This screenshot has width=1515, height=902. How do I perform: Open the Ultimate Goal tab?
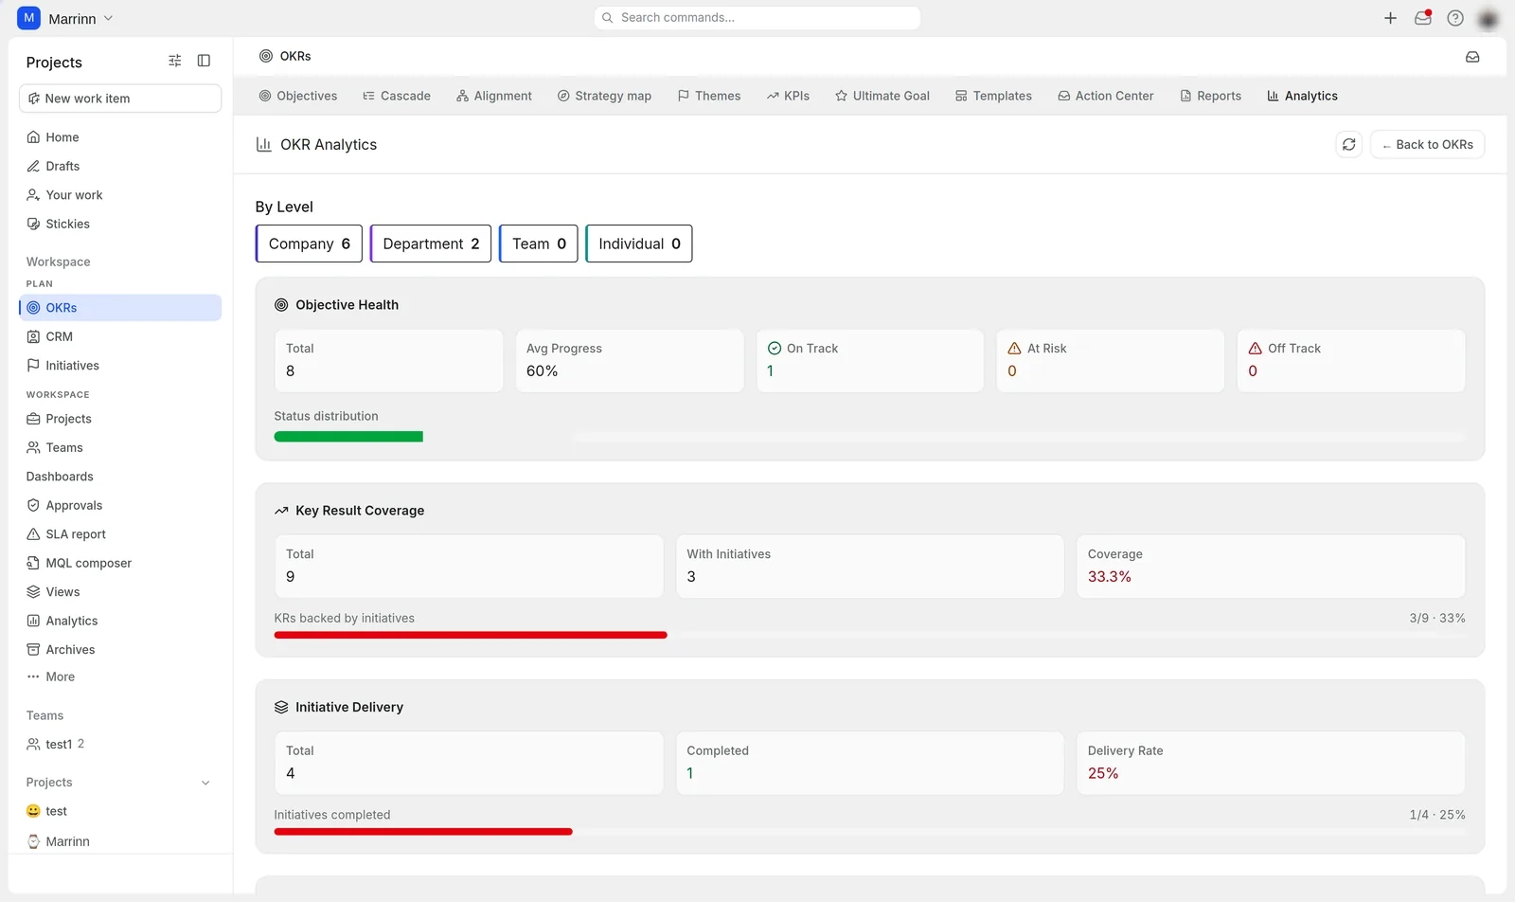pyautogui.click(x=882, y=96)
